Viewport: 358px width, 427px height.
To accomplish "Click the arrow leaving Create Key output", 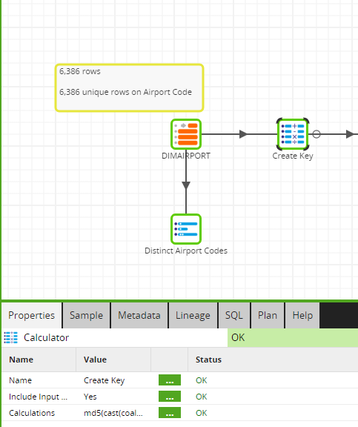I will coord(350,134).
